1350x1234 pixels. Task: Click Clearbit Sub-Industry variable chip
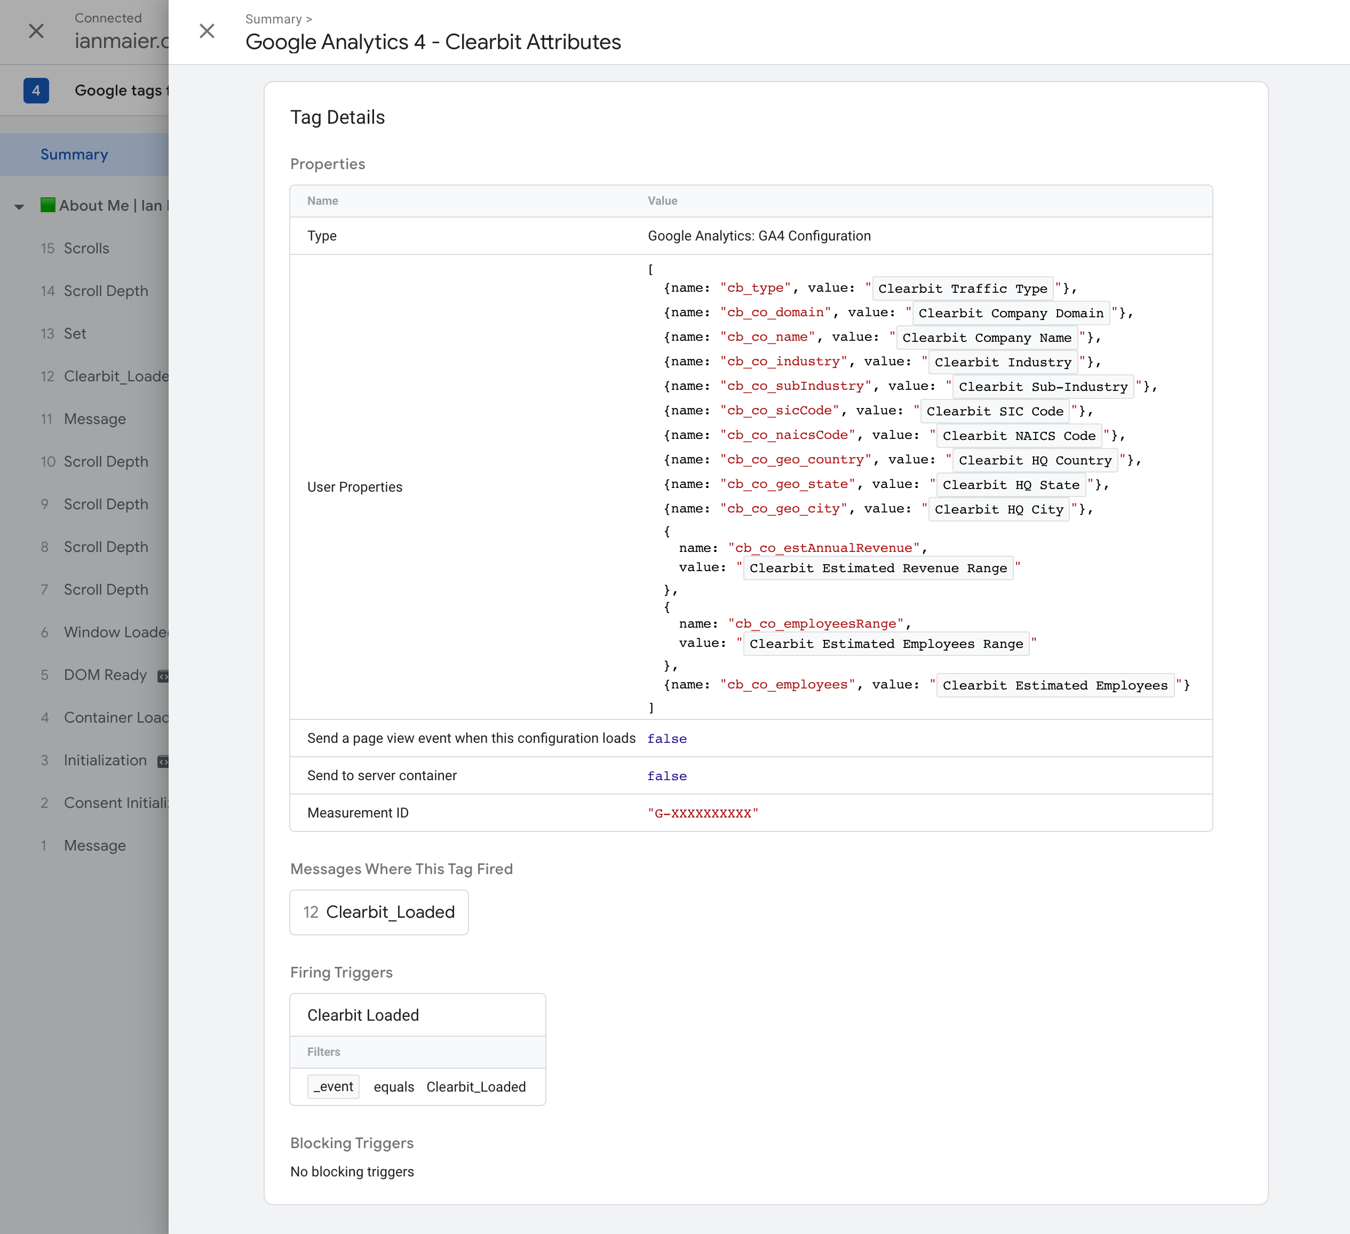click(x=1043, y=387)
